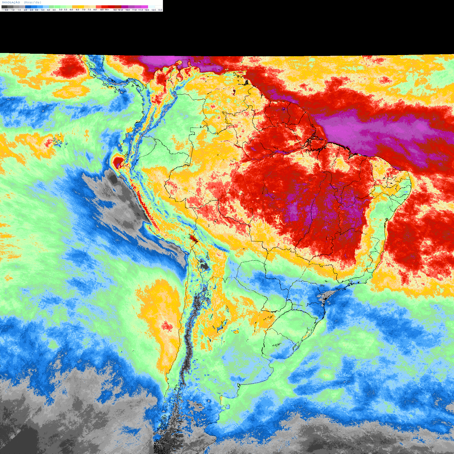The width and height of the screenshot is (454, 454).
Task: Select the darkest gray legend swatch
Action: click(4, 7)
